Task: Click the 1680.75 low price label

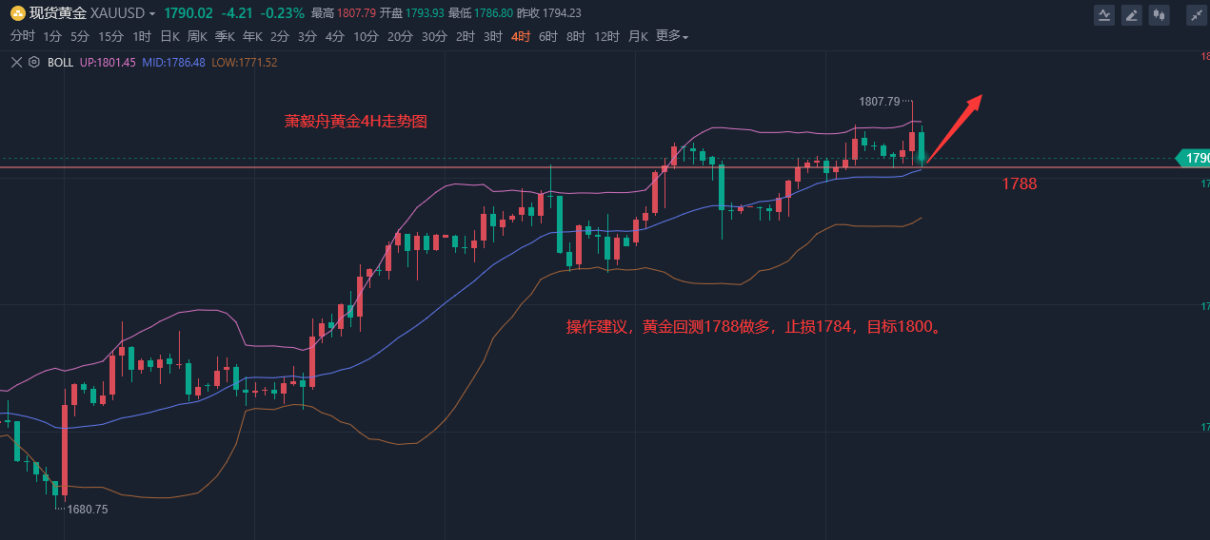Action: (88, 510)
